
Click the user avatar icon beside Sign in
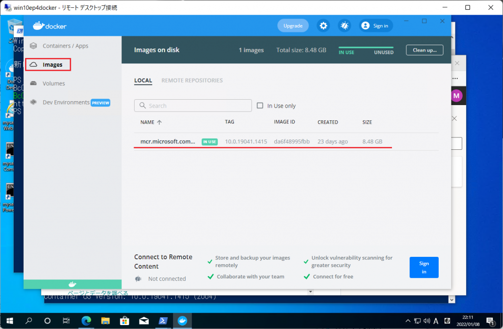click(x=365, y=26)
